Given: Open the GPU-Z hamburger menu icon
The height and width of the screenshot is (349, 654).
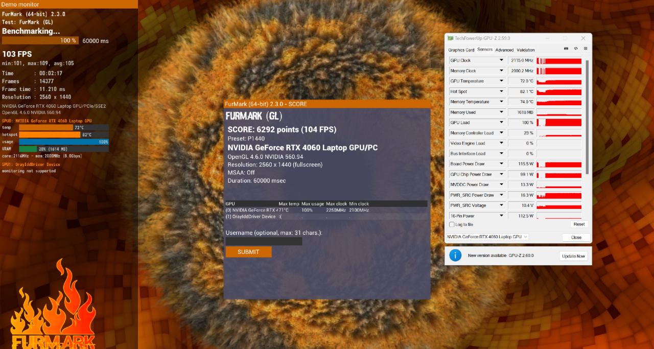Looking at the screenshot, I should pos(586,49).
